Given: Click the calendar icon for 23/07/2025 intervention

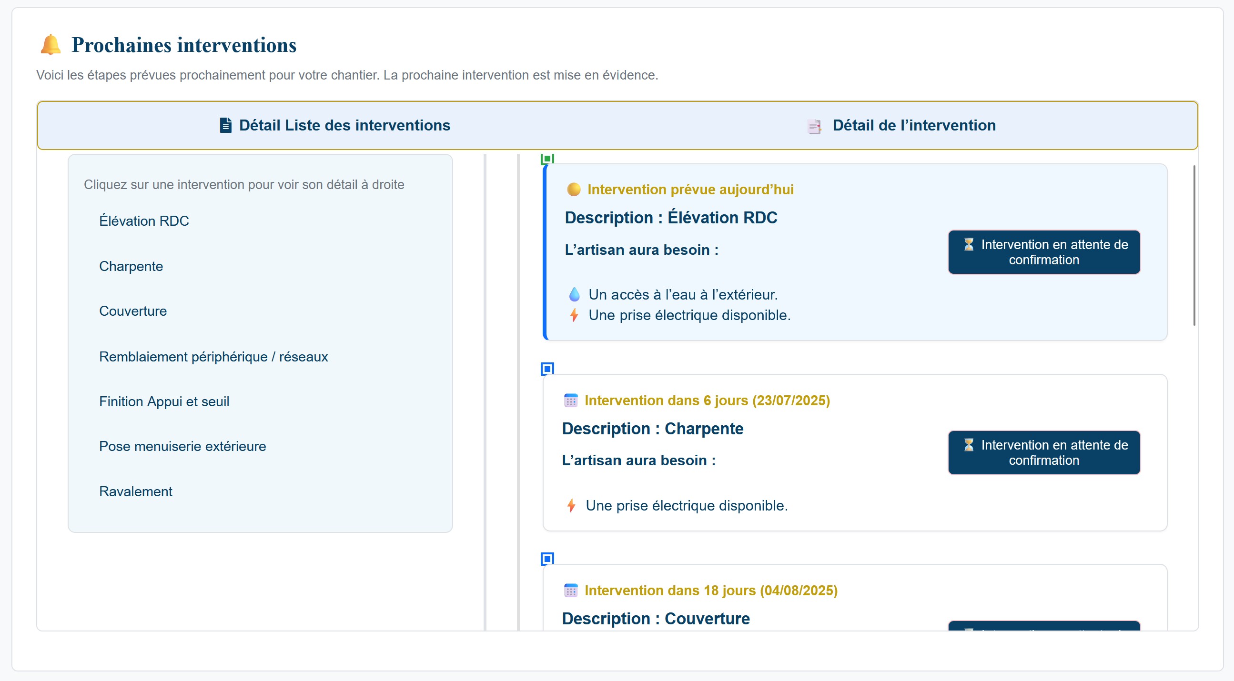Looking at the screenshot, I should (x=570, y=401).
